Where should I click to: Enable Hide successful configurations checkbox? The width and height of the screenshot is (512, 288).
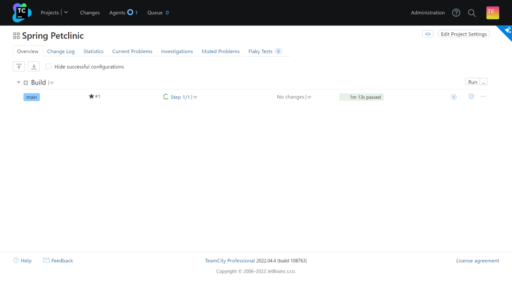point(49,67)
